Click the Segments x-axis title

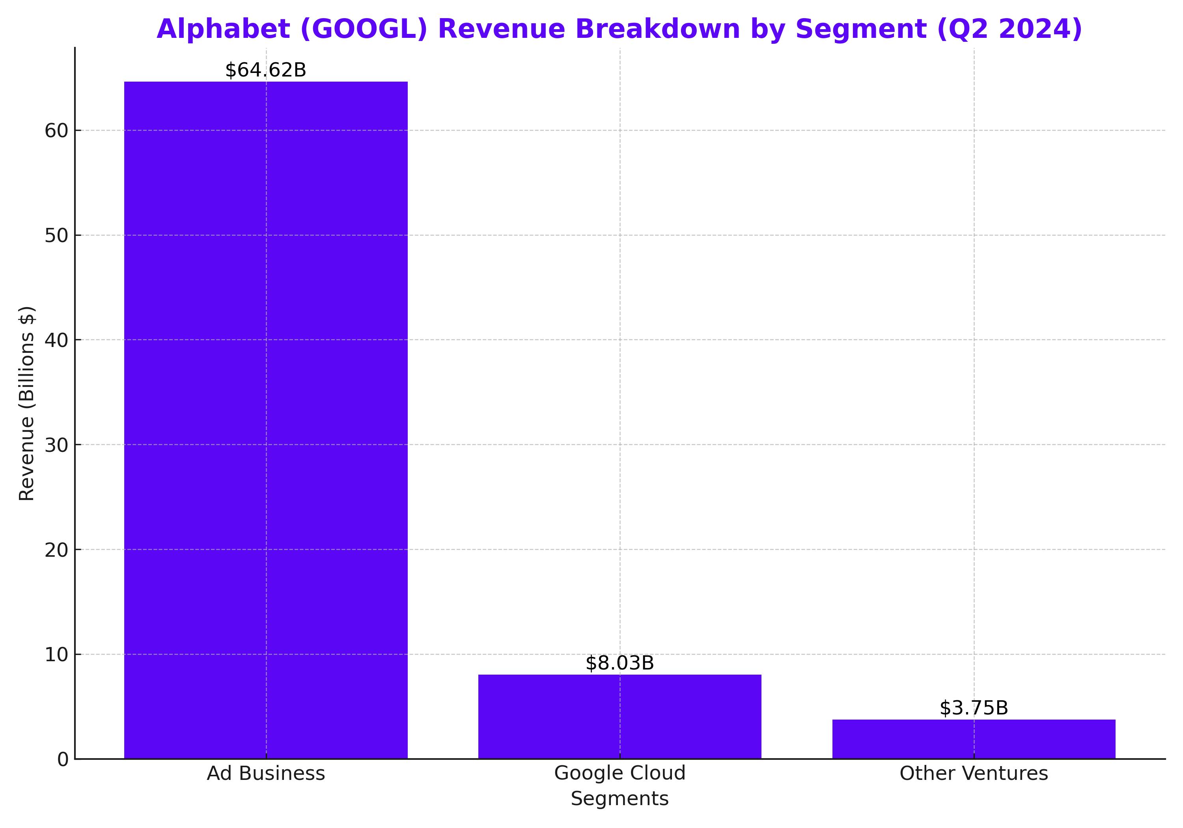pyautogui.click(x=619, y=799)
